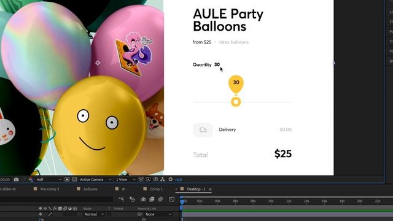Click the Frame Blending column header icon
The image size is (393, 221).
click(x=60, y=209)
